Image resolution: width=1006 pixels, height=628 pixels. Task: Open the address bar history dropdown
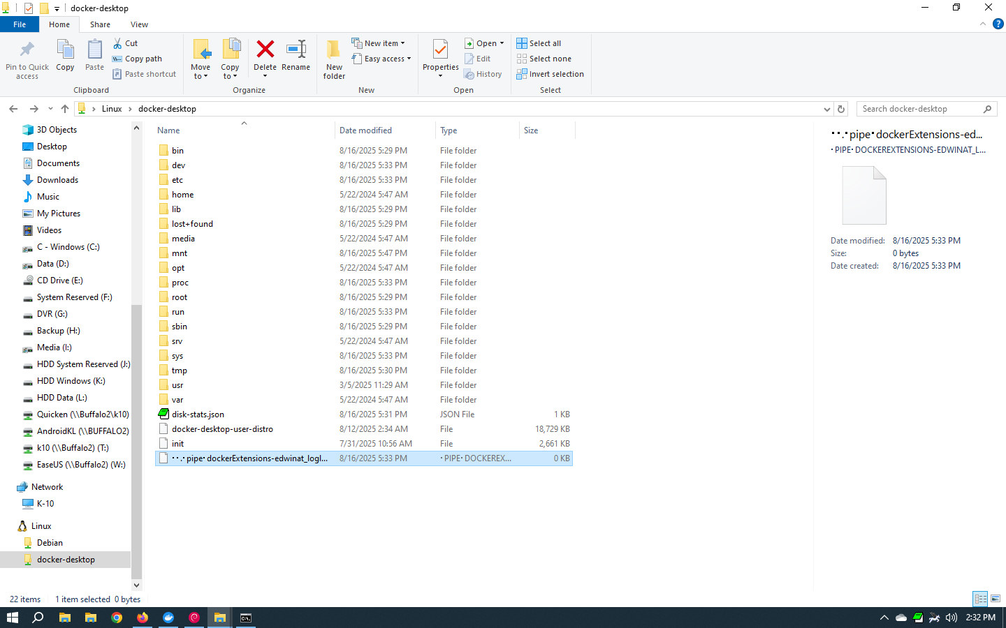click(x=827, y=109)
